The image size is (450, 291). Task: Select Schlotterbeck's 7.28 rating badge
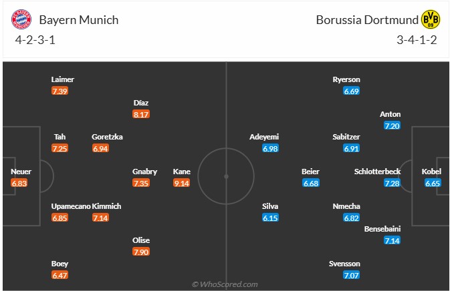[x=392, y=183]
